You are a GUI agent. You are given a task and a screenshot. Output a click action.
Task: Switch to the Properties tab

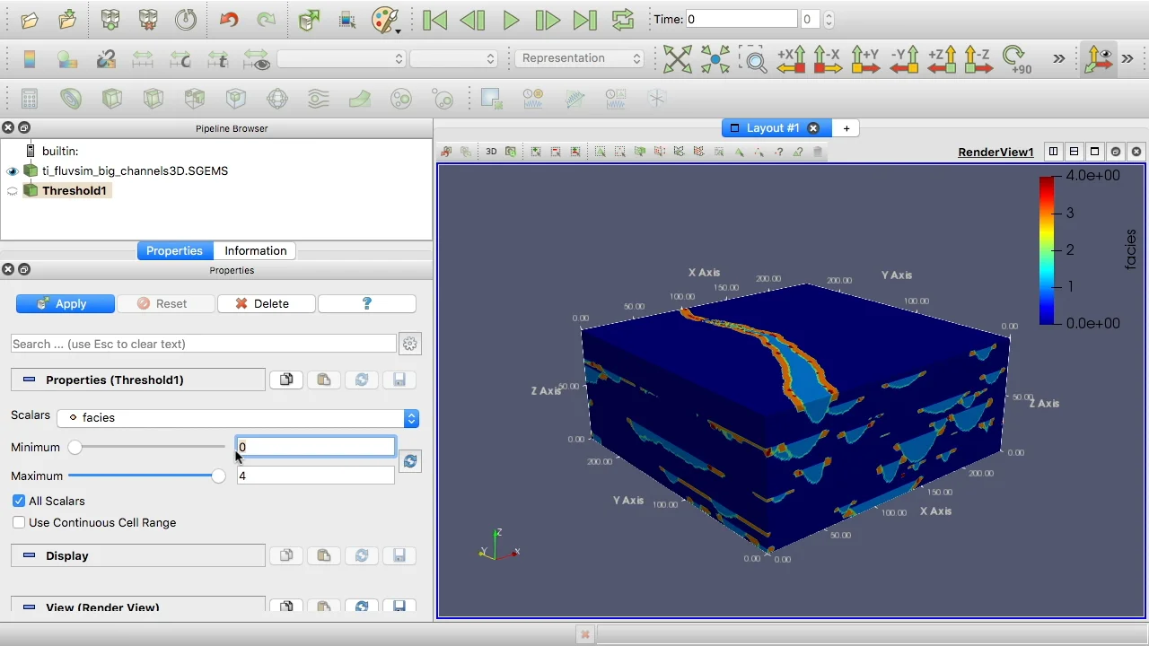tap(174, 251)
